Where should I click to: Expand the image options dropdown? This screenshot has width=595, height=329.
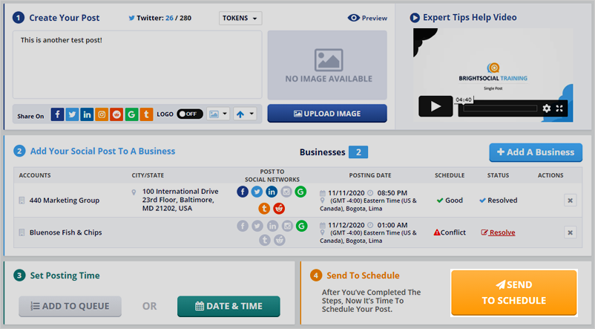217,114
